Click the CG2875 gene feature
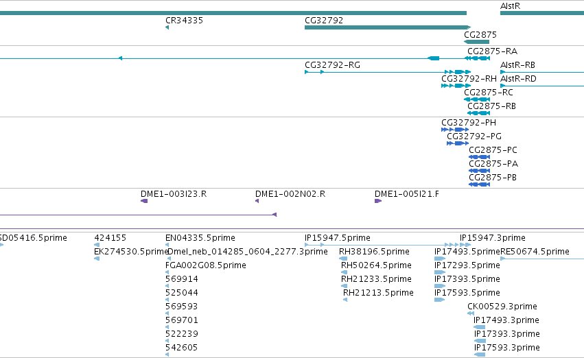584x358 pixels. [476, 42]
